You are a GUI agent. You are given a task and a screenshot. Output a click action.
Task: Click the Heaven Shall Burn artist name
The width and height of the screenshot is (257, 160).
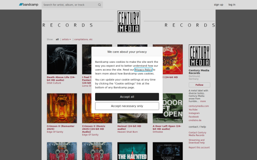pos(128,132)
